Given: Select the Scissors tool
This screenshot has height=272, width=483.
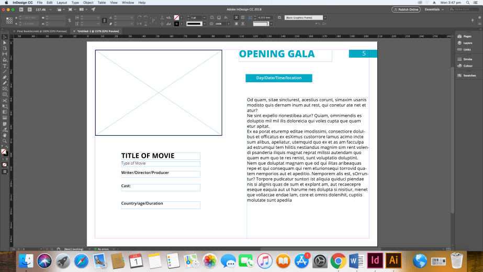Looking at the screenshot, I should tap(5, 101).
